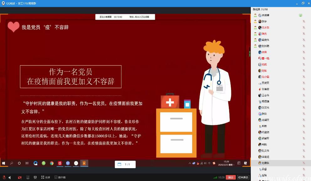Viewport: 311px width, 181px height.
Task: Click the green signal strength indicator
Action: click(215, 178)
